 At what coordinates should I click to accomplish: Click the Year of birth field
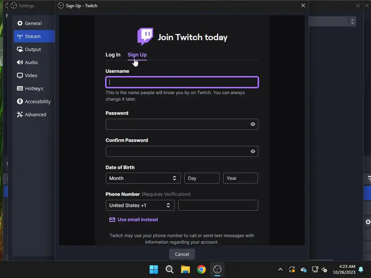(241, 178)
